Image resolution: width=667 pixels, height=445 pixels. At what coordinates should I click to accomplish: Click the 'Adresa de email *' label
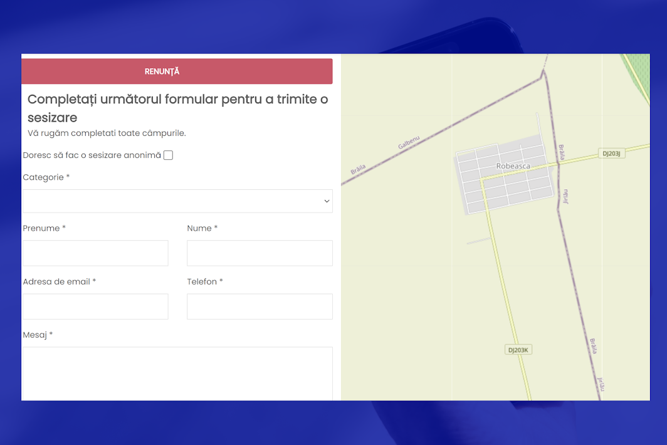(x=59, y=281)
